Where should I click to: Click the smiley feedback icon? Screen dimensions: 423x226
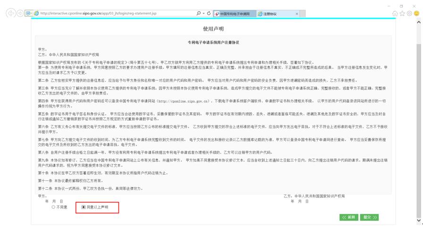pyautogui.click(x=416, y=14)
